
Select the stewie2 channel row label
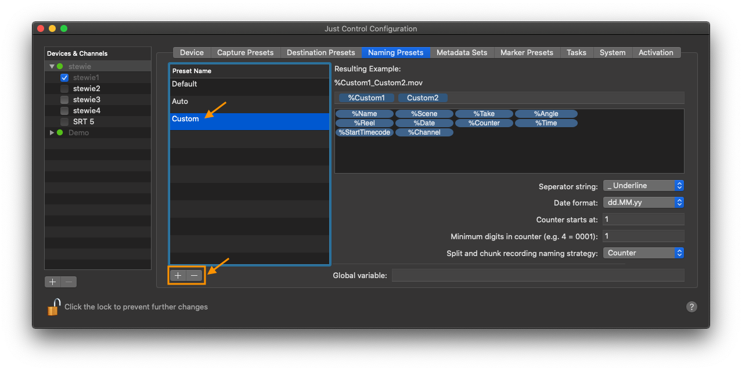click(x=87, y=88)
